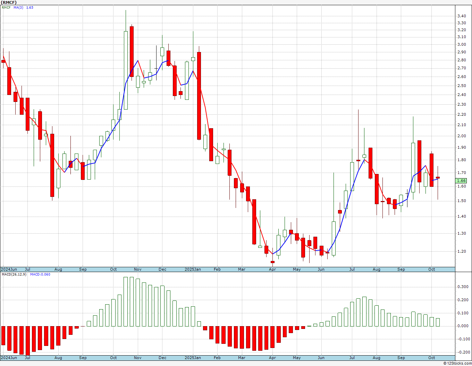This screenshot has height=366, width=472.
Task: Click the 0.200 MACD axis label
Action: click(462, 300)
